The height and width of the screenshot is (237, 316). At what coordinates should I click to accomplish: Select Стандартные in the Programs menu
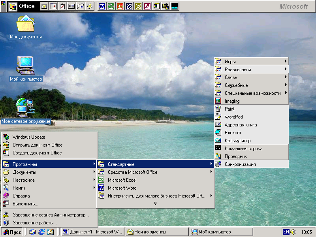(x=156, y=164)
